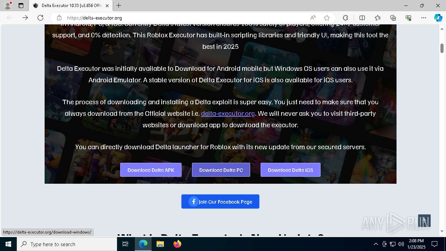
Task: Activate Read aloud icon
Action: click(x=313, y=18)
